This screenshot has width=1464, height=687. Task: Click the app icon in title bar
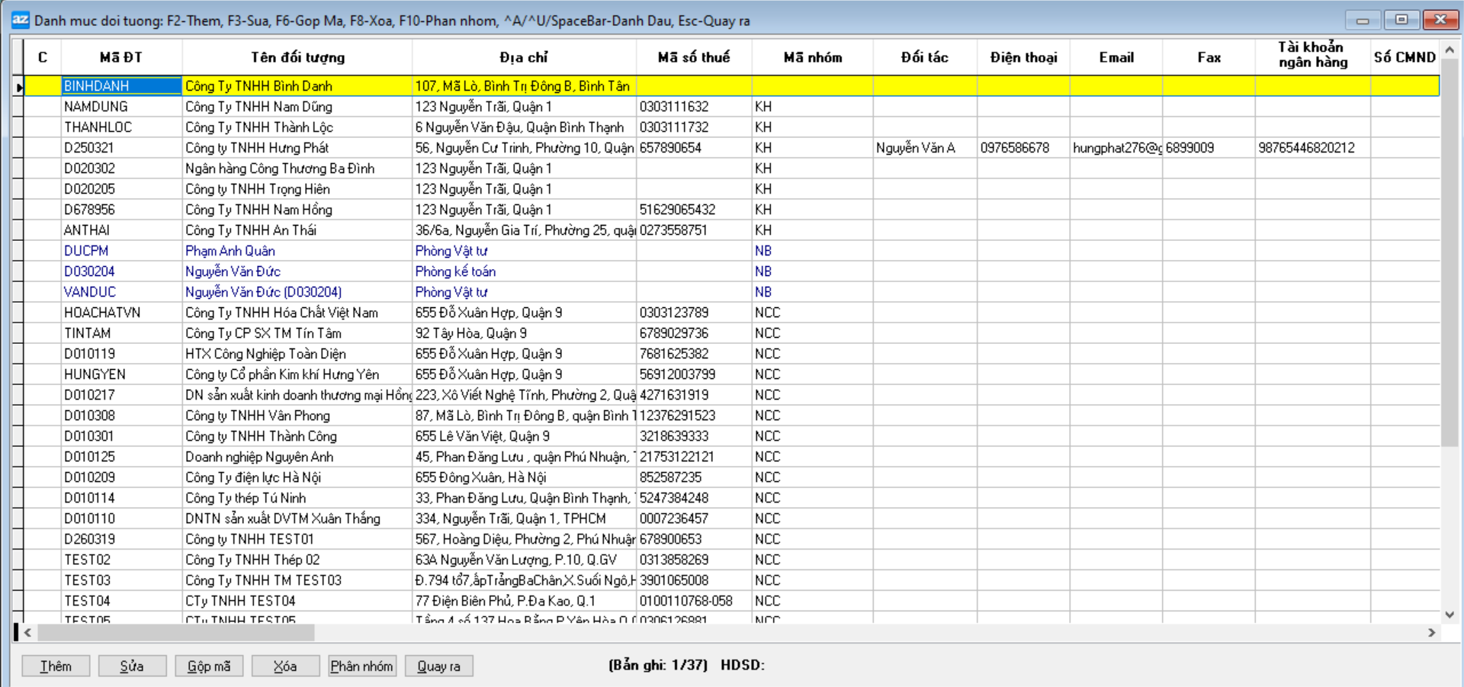coord(20,20)
